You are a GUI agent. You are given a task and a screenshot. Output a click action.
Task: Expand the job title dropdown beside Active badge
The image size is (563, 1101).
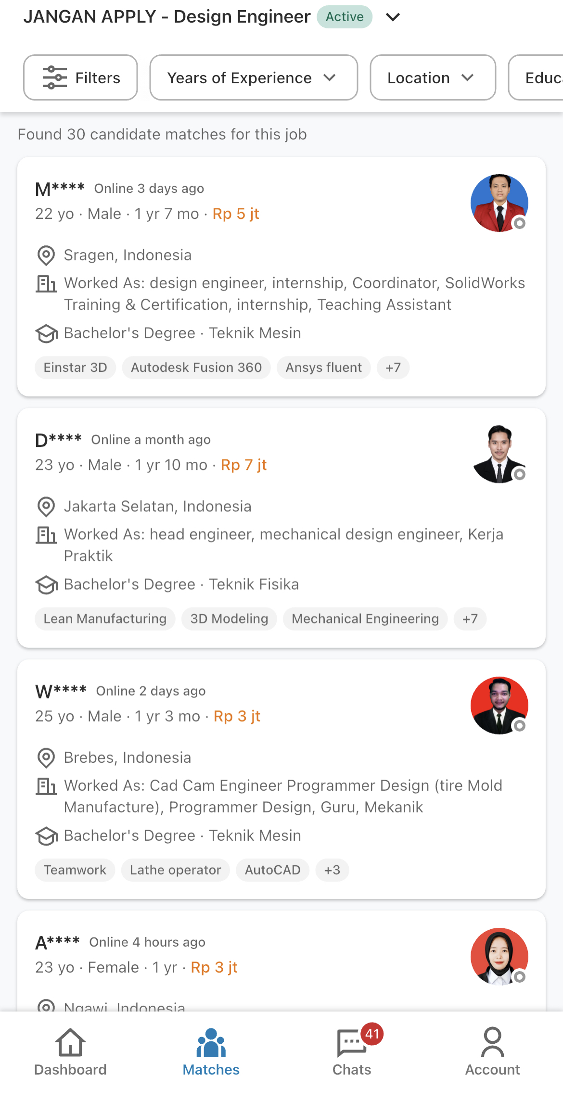393,17
